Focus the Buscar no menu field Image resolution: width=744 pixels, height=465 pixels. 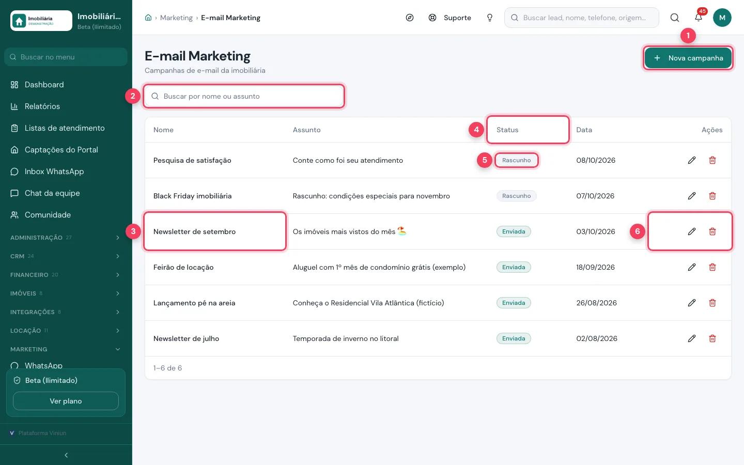coord(66,57)
